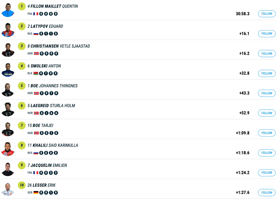The image size is (276, 199).
Task: Click the French flag beside Fillon Maillet
Action: point(36,14)
